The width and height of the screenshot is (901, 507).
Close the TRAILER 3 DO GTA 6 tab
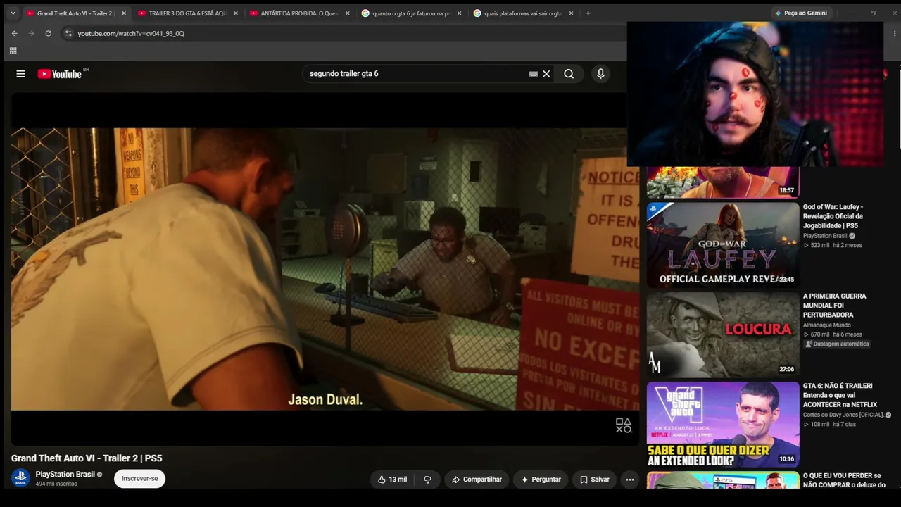pyautogui.click(x=236, y=13)
